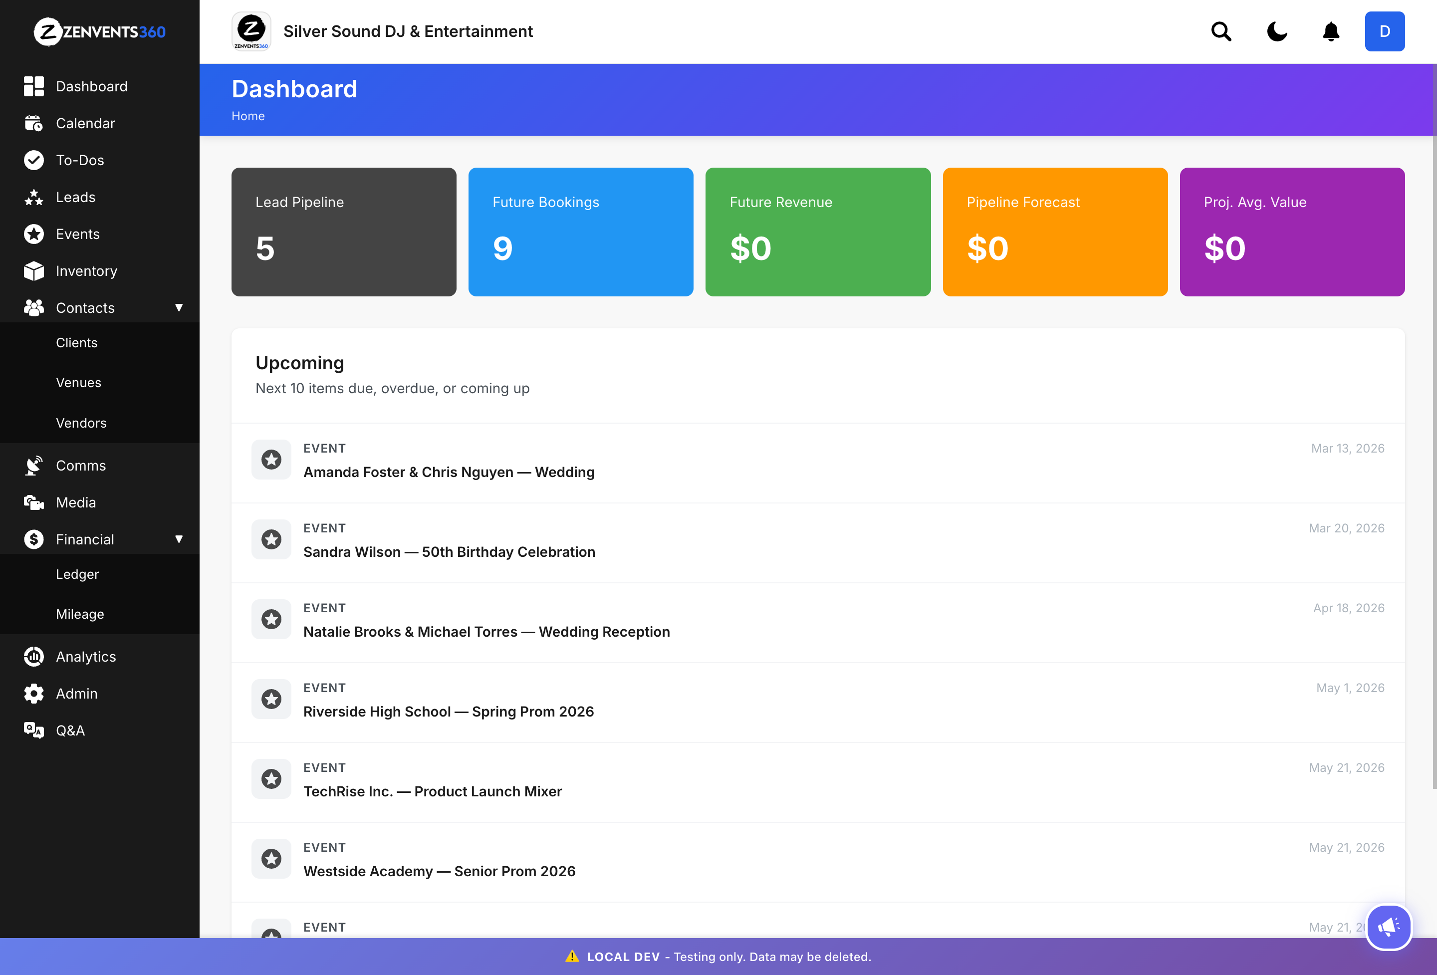Open Analytics from the sidebar
1437x975 pixels.
[x=86, y=657]
